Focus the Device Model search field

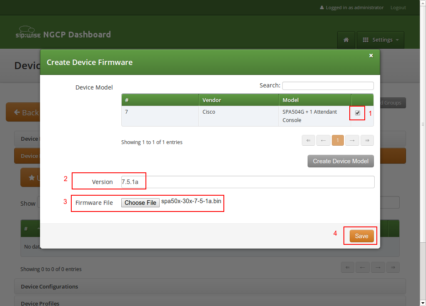pos(328,86)
